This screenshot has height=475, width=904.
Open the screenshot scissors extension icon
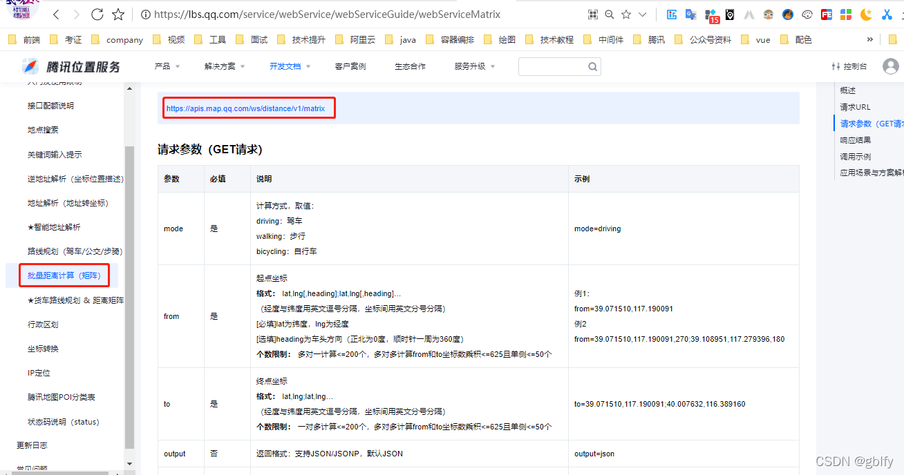[887, 14]
